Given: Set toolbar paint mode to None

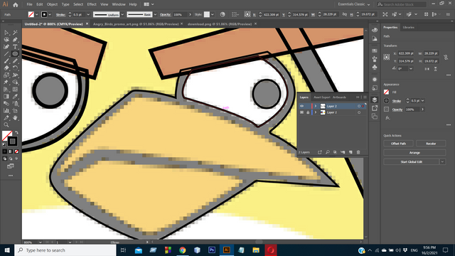Looking at the screenshot, I should pos(16,151).
